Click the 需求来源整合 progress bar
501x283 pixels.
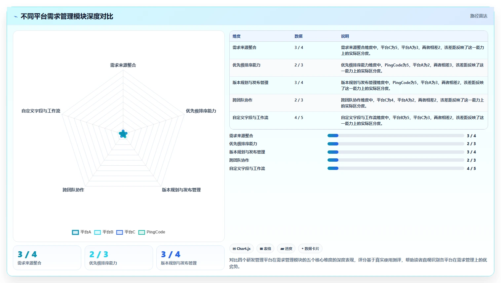click(396, 136)
